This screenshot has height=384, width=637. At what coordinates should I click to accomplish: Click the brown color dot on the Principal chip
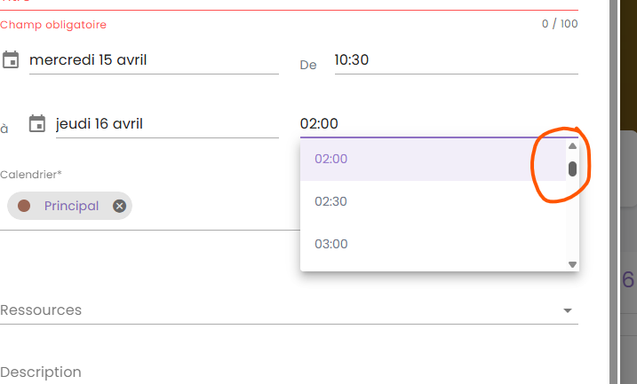click(24, 206)
